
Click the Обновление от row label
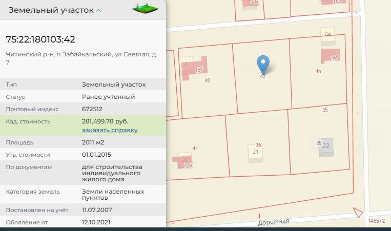tap(27, 222)
